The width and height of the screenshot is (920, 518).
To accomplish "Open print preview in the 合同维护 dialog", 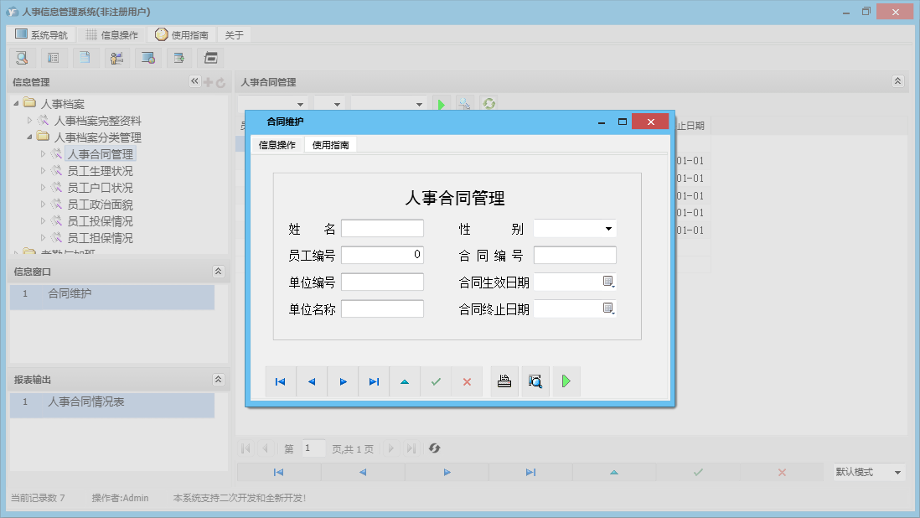I will click(535, 381).
